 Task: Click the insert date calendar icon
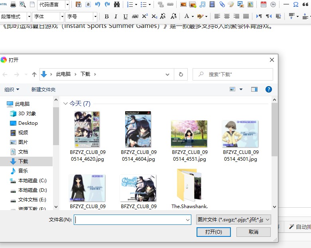[x=264, y=4]
